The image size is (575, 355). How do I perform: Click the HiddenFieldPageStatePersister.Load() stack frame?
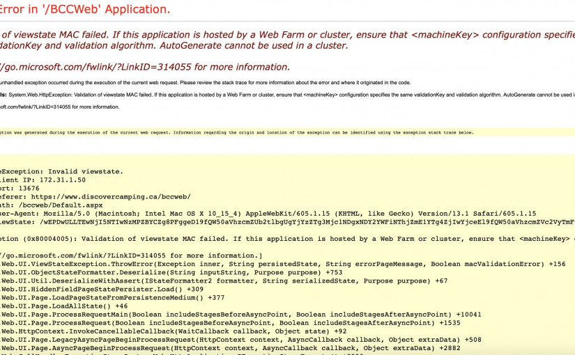click(x=101, y=289)
